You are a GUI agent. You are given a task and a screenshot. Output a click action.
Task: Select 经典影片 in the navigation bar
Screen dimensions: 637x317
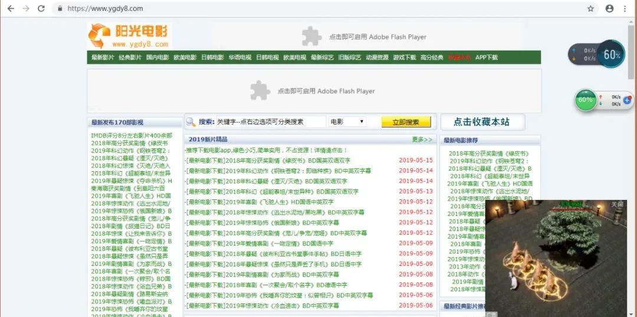click(130, 58)
